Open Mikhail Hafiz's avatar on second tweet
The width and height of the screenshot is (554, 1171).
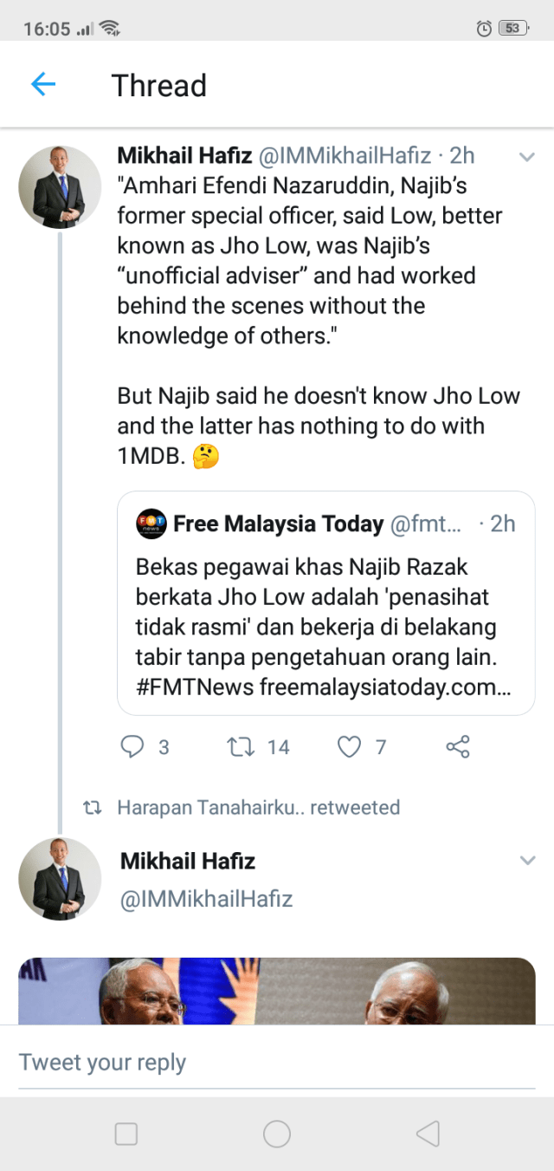[x=60, y=879]
